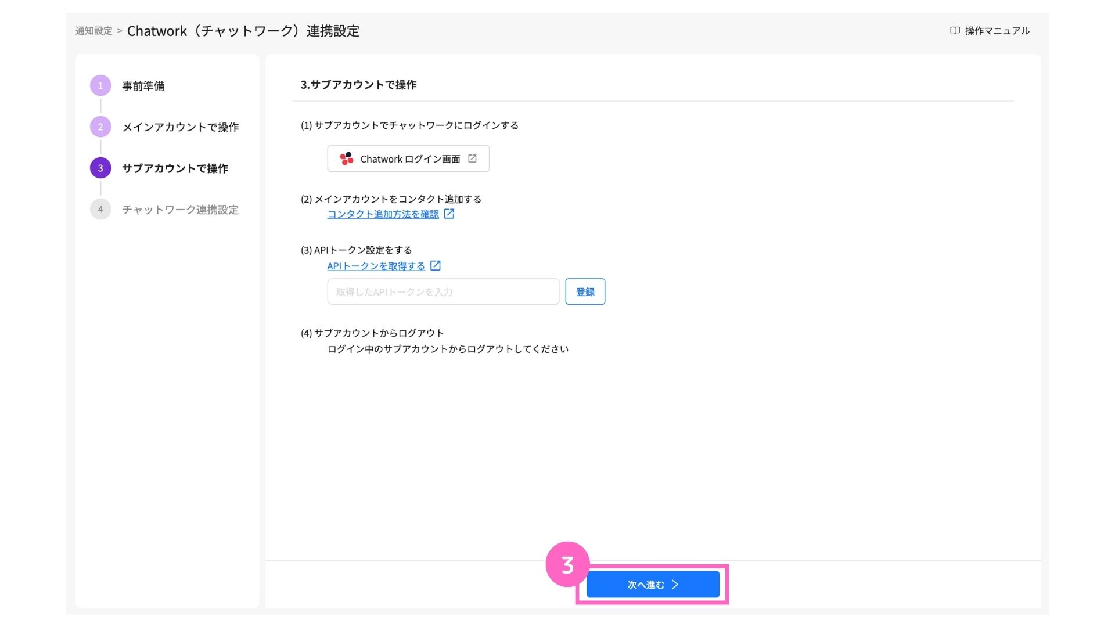Click 通知設定 breadcrumb link

pos(93,30)
